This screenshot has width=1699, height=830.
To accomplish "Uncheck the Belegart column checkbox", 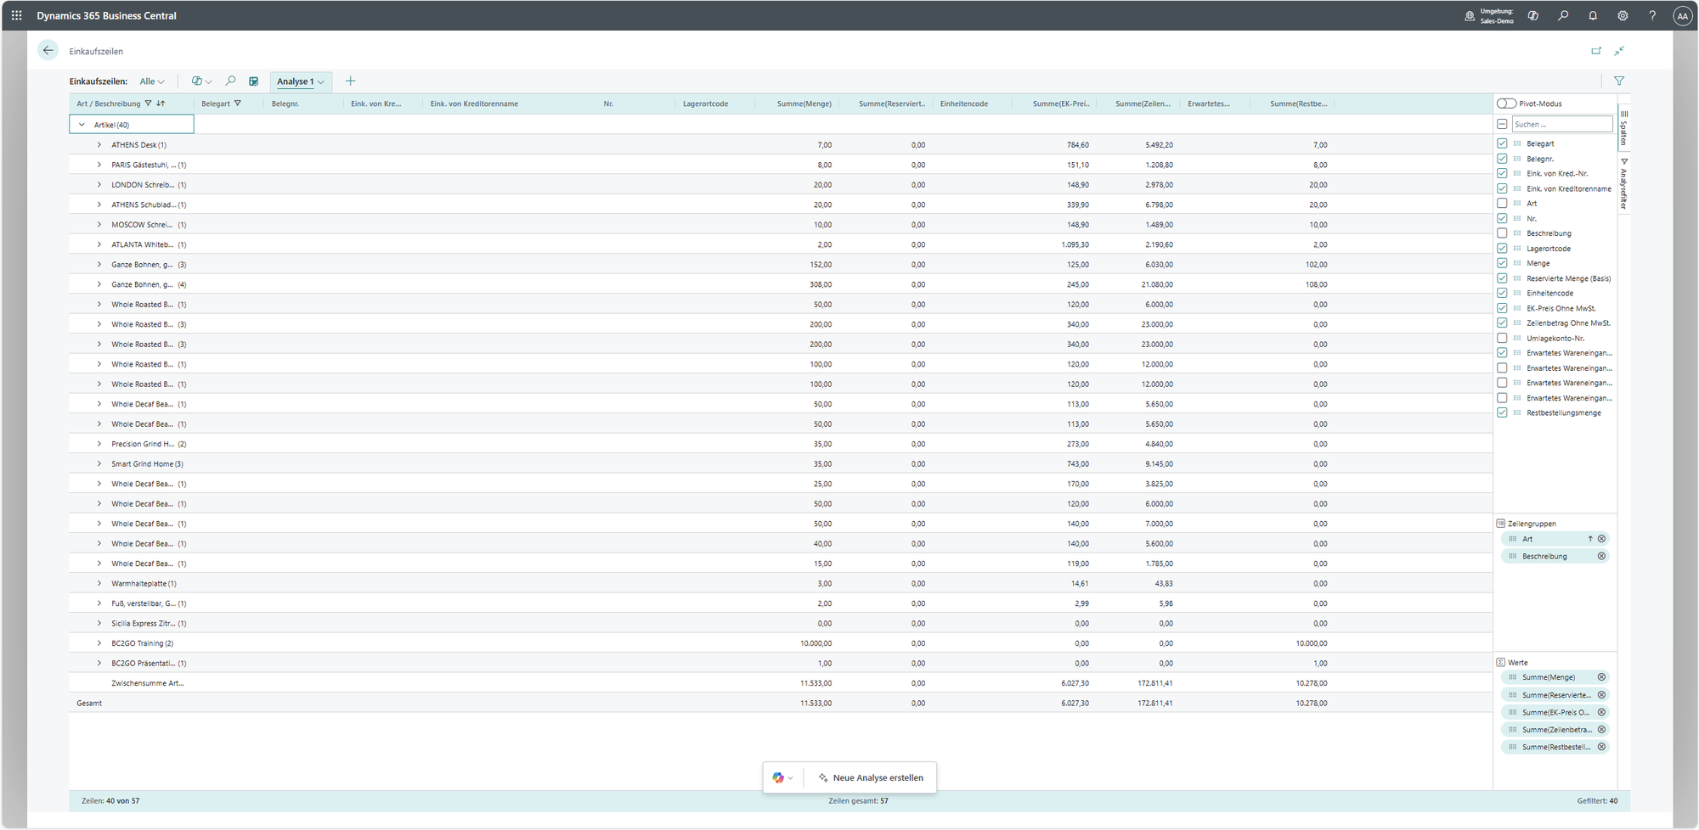I will (1502, 143).
